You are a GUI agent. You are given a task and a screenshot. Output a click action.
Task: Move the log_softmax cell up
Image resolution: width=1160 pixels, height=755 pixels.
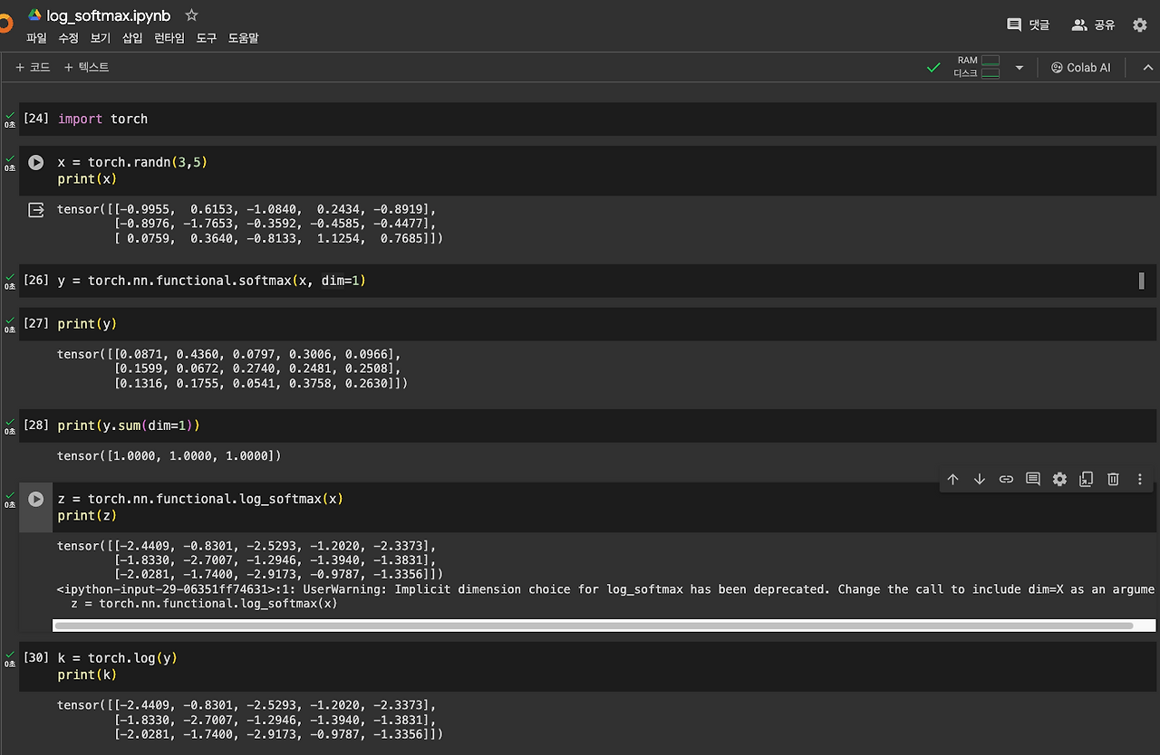(952, 479)
